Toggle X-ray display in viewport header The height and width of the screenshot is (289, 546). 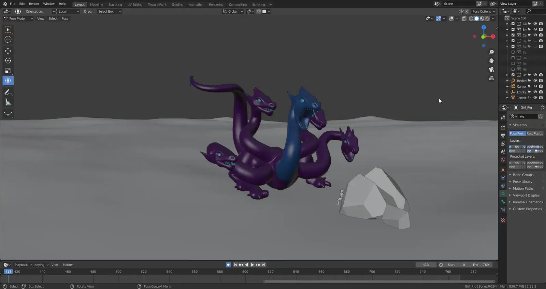(x=464, y=19)
